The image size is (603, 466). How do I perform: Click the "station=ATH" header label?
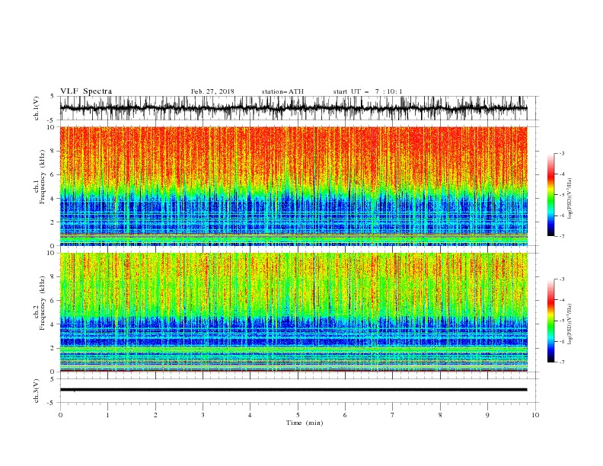[282, 91]
